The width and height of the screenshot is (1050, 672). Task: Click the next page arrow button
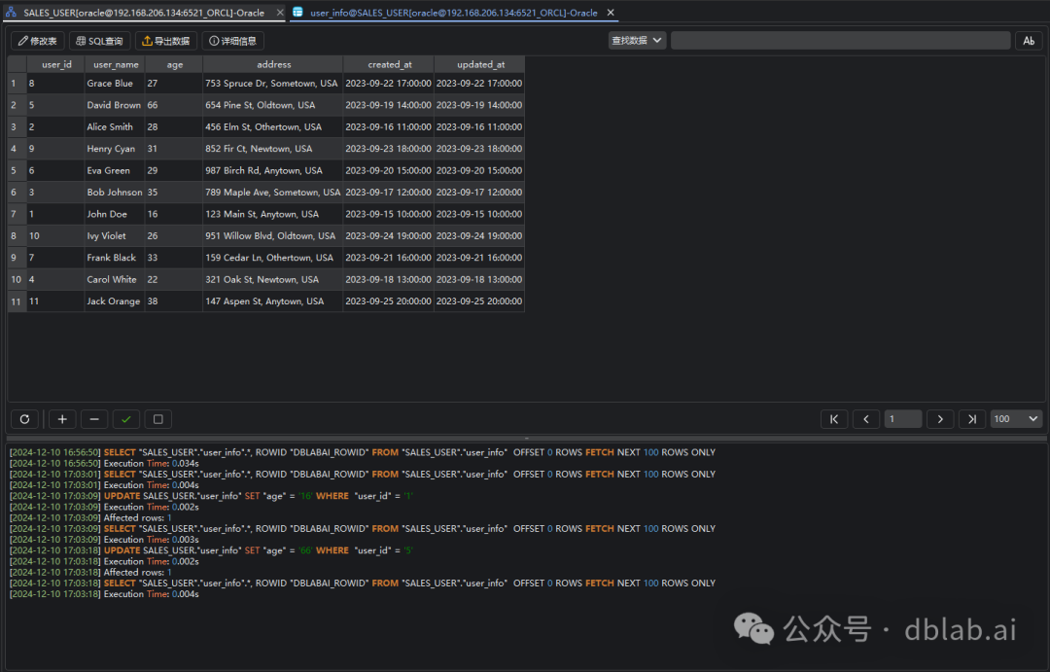click(x=939, y=418)
